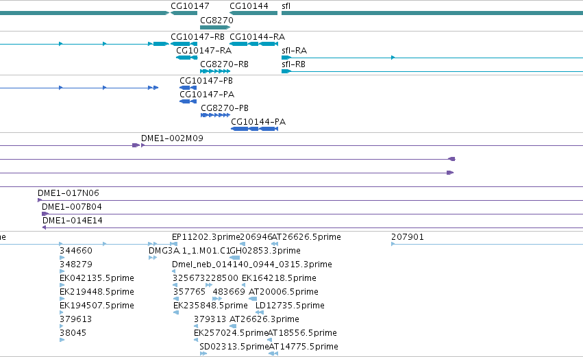Select the long sfl gene bar
Screen dimensions: 583x357
click(432, 13)
